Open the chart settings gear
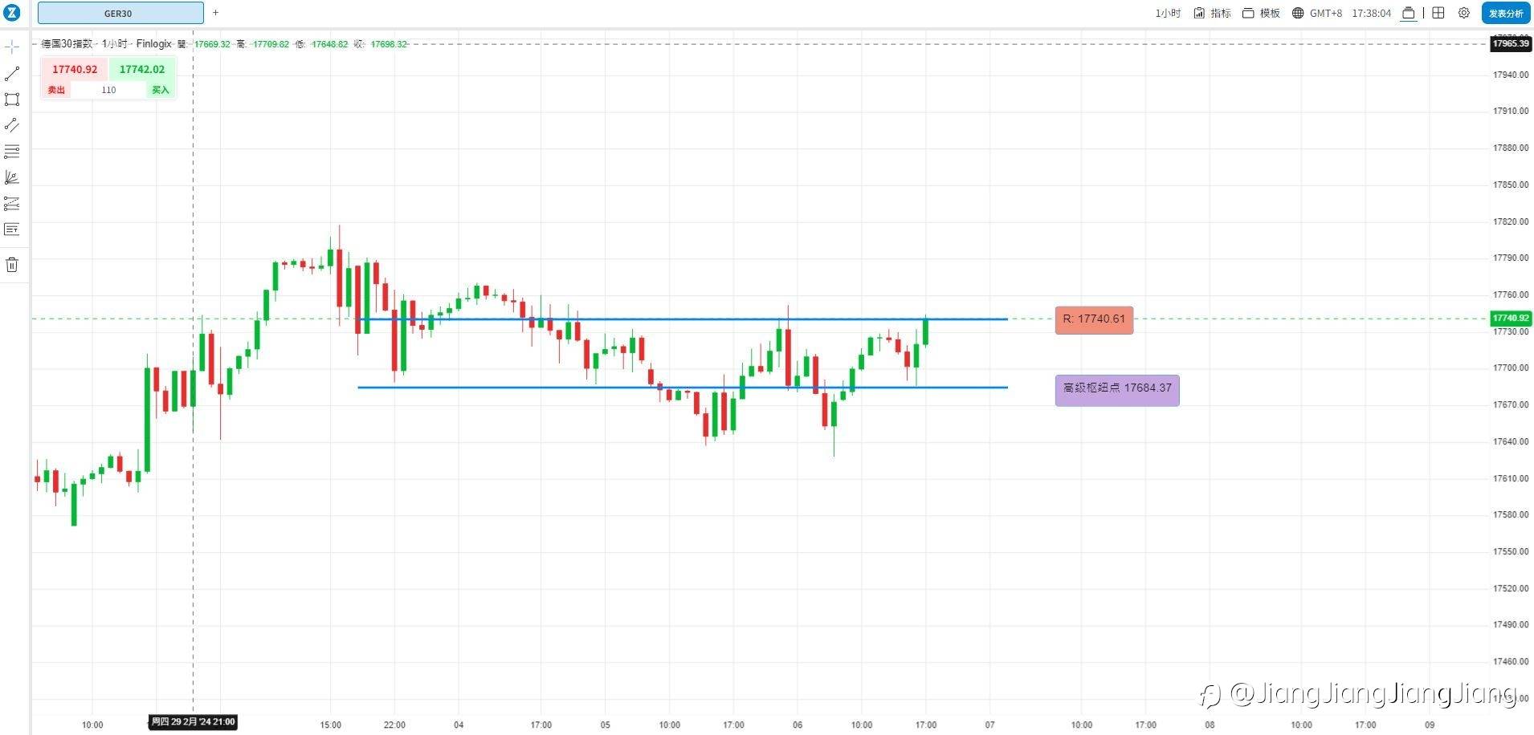The height and width of the screenshot is (735, 1534). [1464, 13]
